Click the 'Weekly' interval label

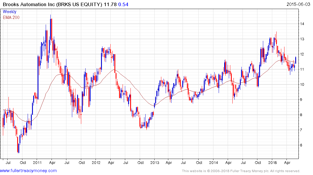pos(10,12)
